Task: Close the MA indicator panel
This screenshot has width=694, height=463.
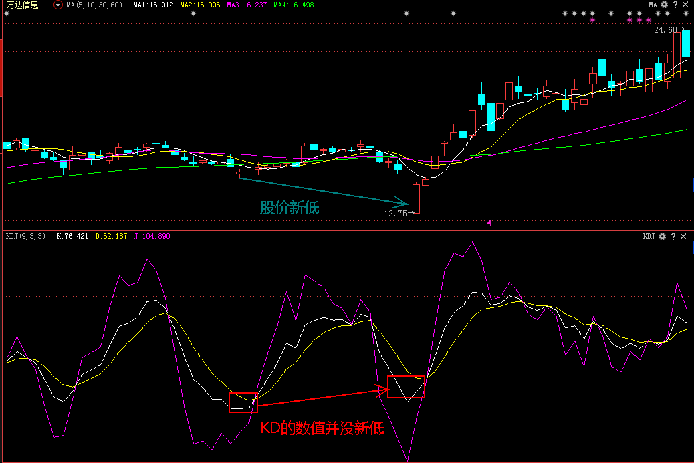Action: tap(685, 5)
